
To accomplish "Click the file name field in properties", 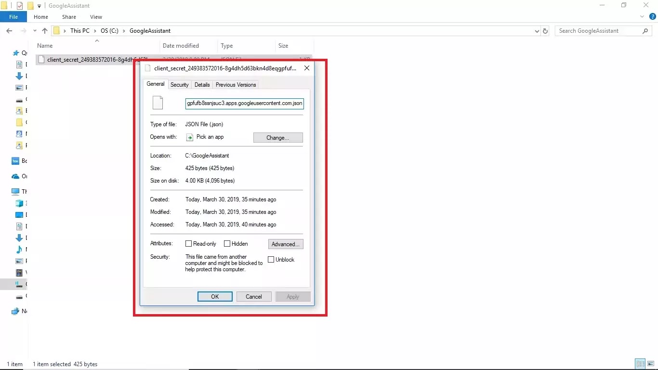I will pos(245,104).
